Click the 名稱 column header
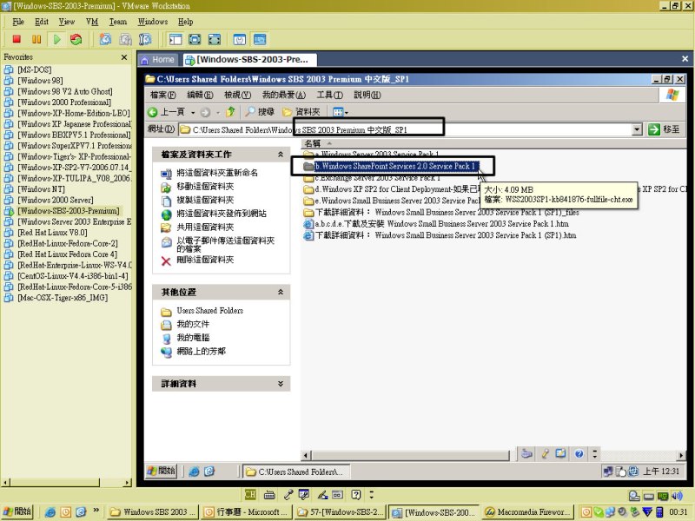This screenshot has height=521, width=695. (313, 143)
